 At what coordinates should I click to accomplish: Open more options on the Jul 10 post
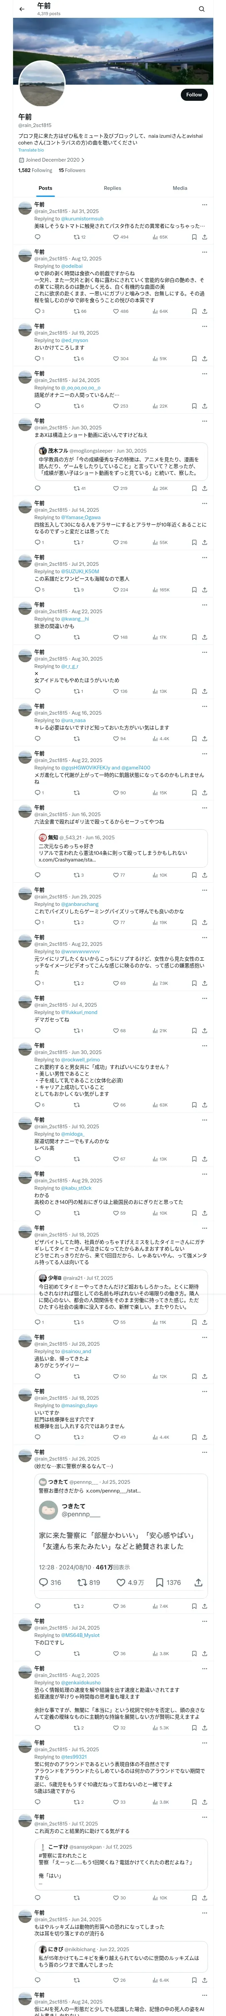click(204, 1120)
